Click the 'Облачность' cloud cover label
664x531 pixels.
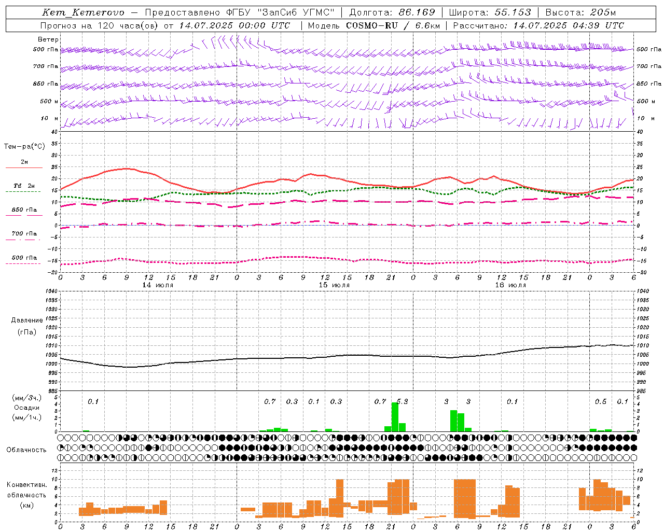(x=26, y=450)
